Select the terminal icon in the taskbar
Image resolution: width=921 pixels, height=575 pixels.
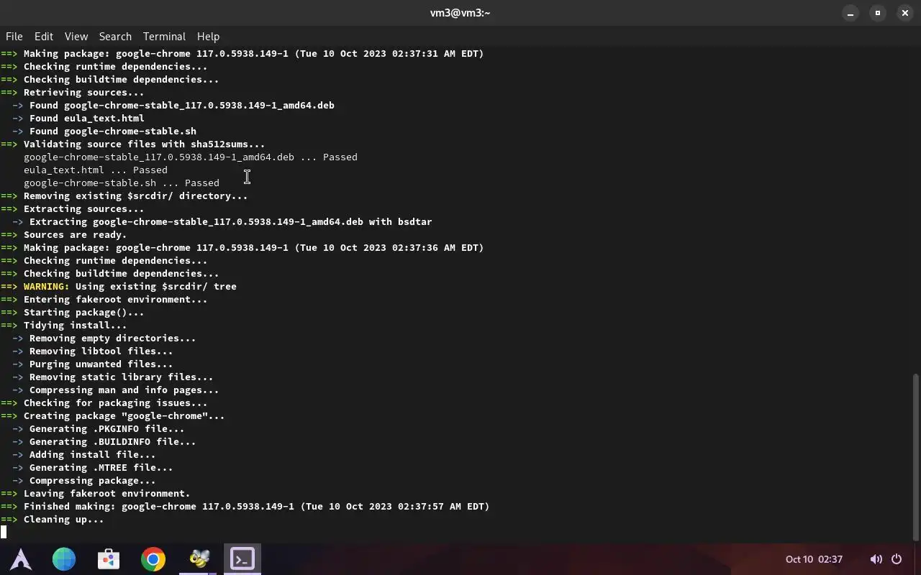click(242, 559)
